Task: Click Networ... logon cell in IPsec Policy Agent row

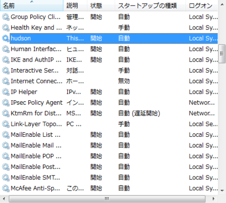Action: pos(202,103)
